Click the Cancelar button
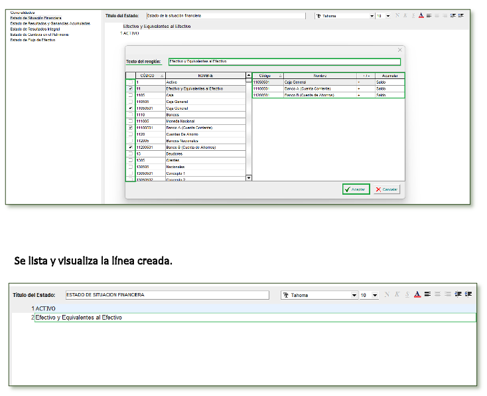Screen dimensions: 487x396 pos(387,189)
